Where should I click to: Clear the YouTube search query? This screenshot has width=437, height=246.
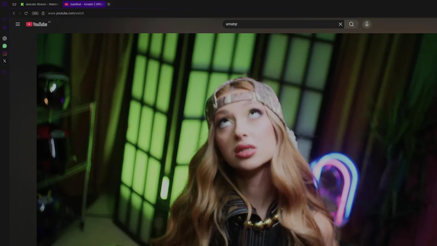point(340,24)
